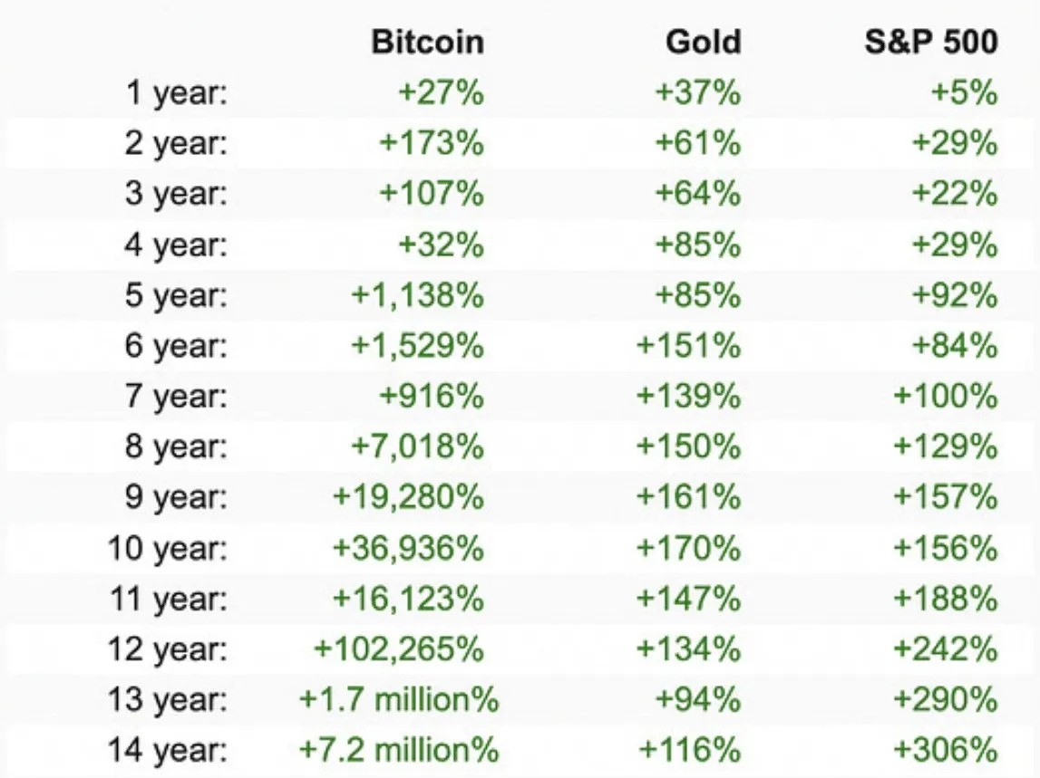Select the 5 year row label
The image size is (1040, 778).
176,296
